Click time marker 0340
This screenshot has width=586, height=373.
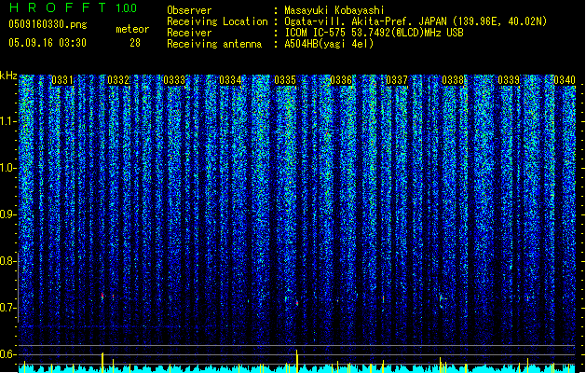tap(565, 80)
